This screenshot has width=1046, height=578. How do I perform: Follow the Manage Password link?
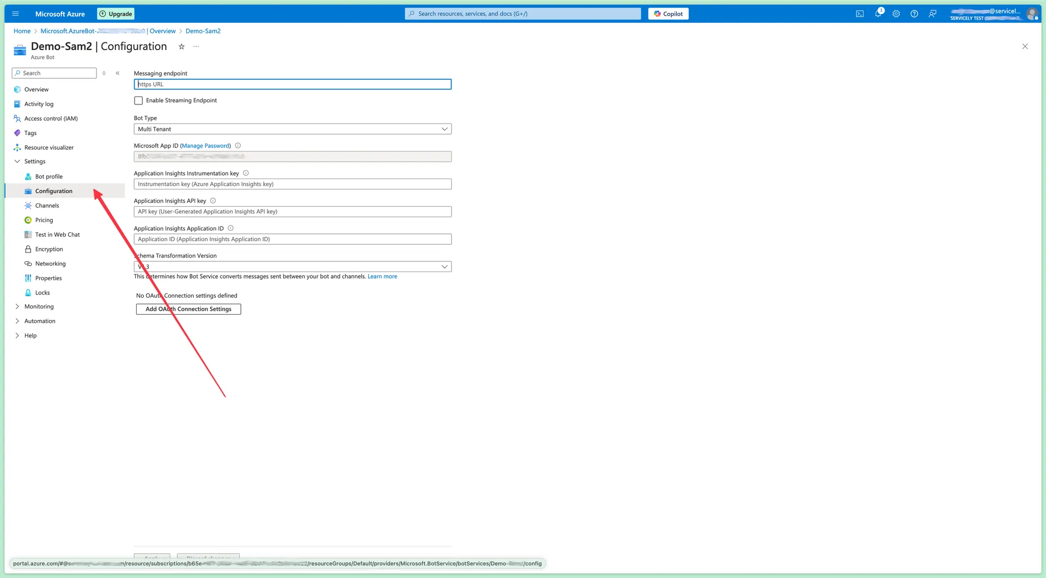tap(205, 146)
